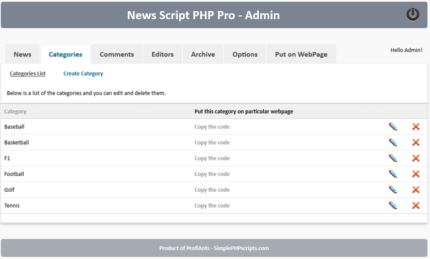Switch to the Options tab
Image resolution: width=430 pixels, height=259 pixels.
click(x=245, y=54)
